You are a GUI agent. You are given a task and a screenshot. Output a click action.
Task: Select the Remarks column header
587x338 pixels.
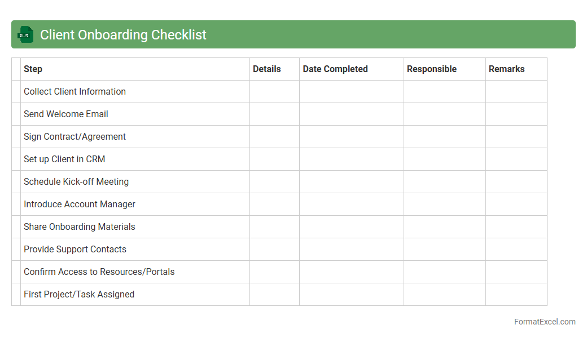(506, 69)
